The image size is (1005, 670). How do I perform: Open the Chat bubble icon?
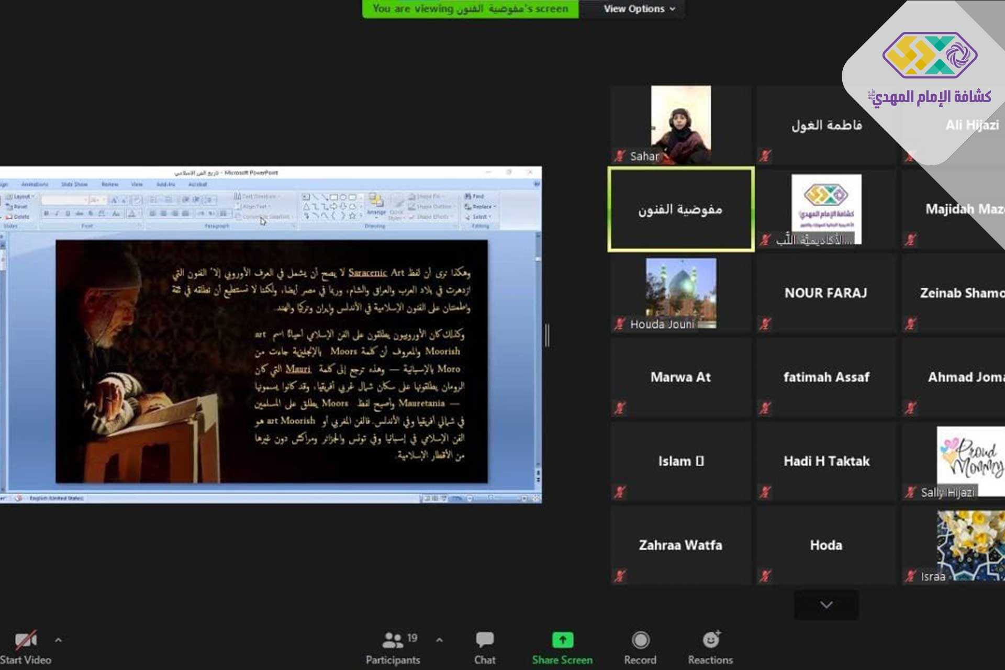pos(485,640)
